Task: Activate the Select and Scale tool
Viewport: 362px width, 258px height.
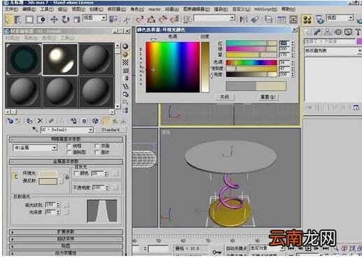Action: point(77,20)
